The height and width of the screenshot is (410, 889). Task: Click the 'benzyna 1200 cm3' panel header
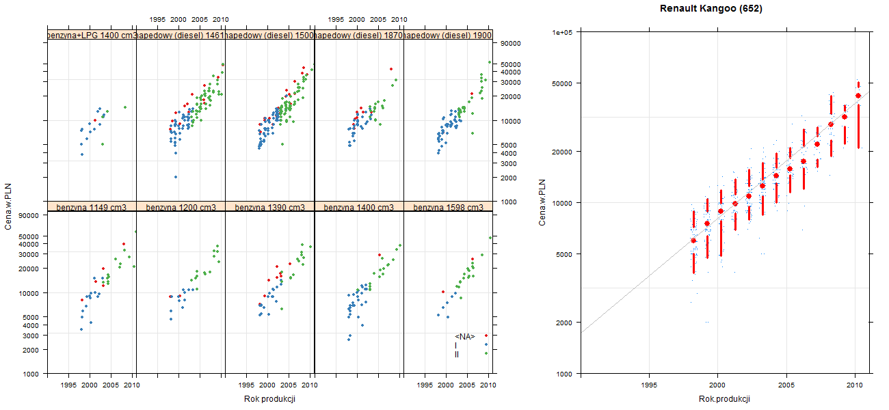click(181, 207)
